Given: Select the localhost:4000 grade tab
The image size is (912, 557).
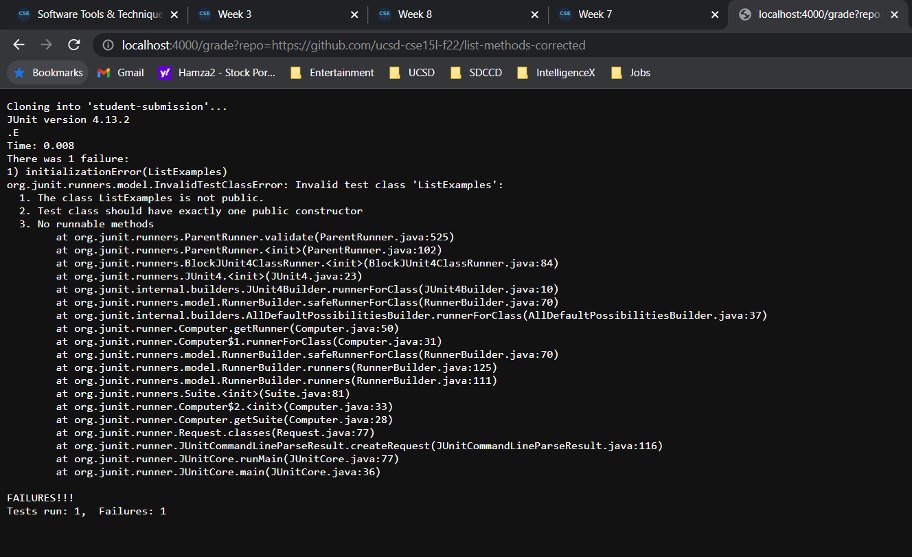Looking at the screenshot, I should click(x=817, y=14).
